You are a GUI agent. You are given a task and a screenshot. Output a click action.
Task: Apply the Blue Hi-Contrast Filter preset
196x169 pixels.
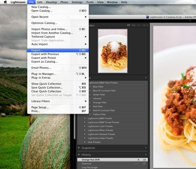104,91
